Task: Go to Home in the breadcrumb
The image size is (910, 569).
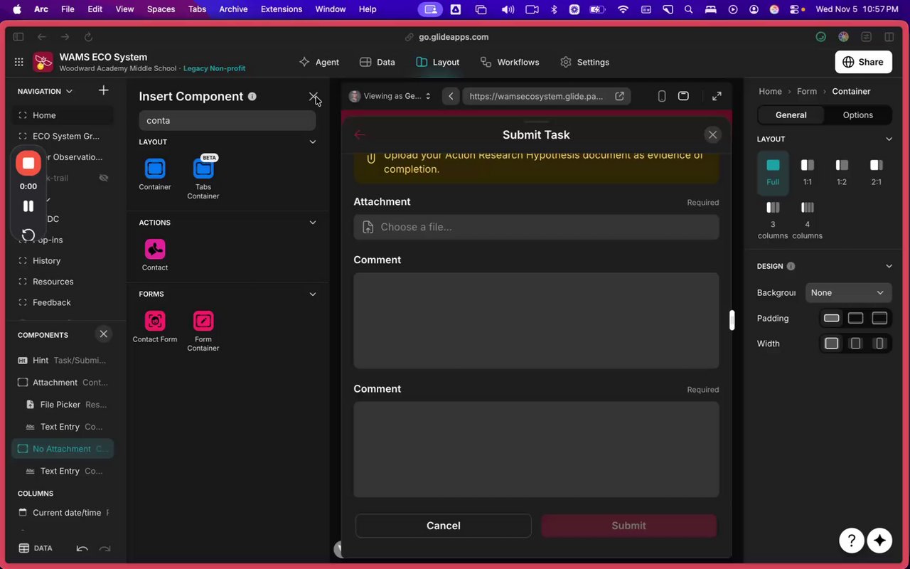Action: [770, 91]
